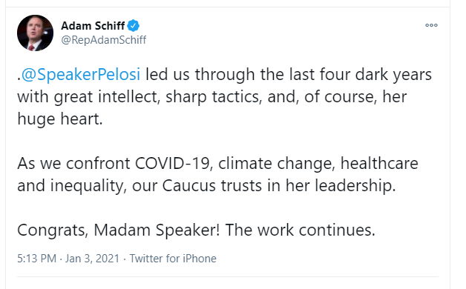Image resolution: width=466 pixels, height=289 pixels.
Task: Open the @SpeakerPelosi mention
Action: [81, 74]
